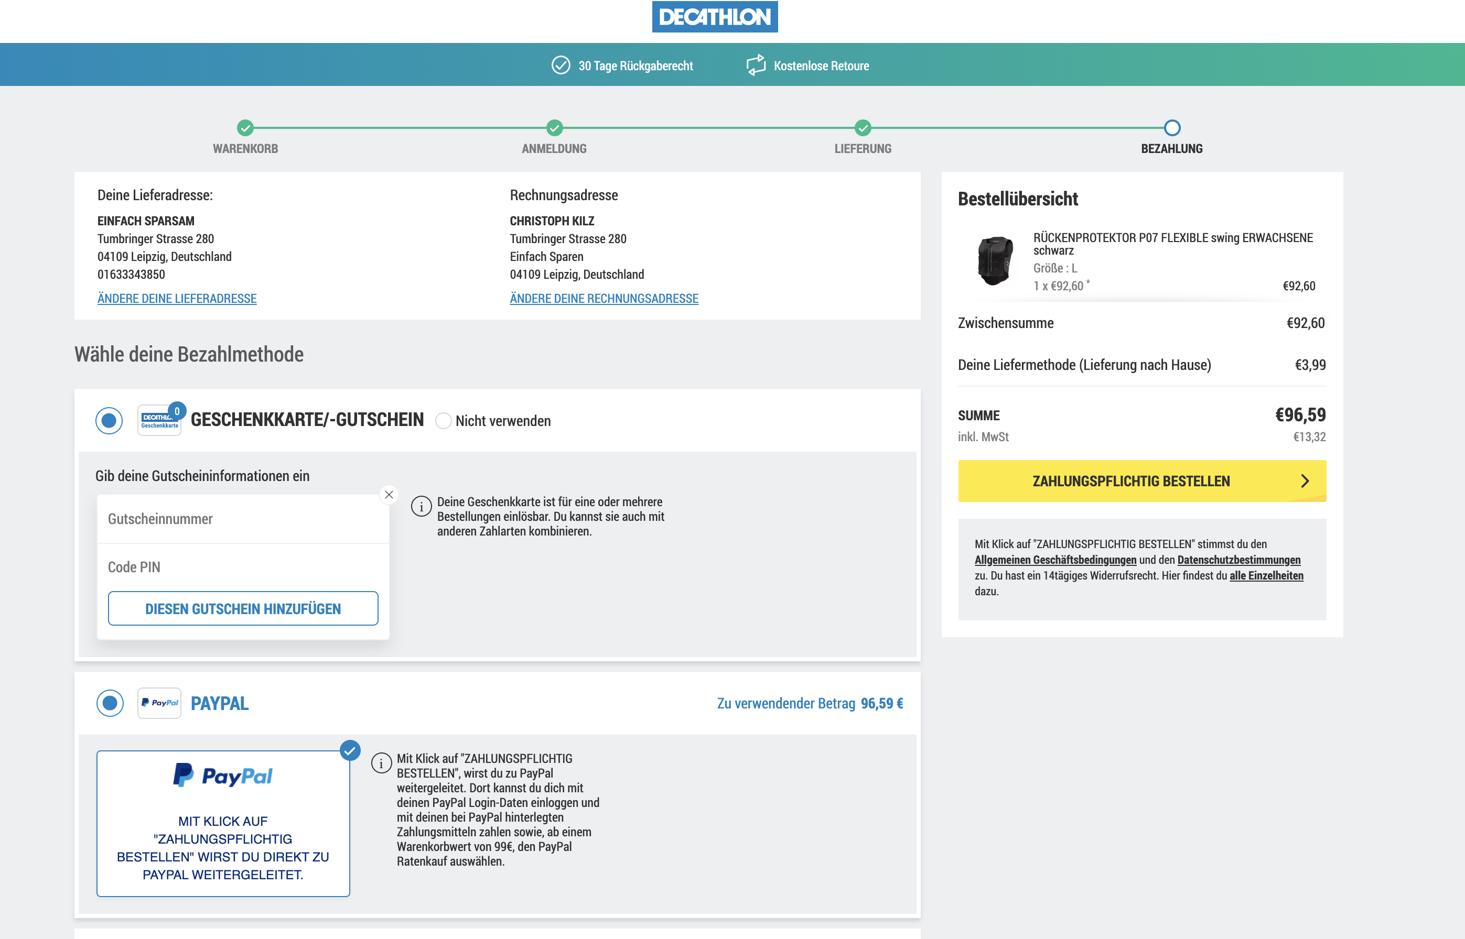
Task: Open Ändere deine Rechnungsadresse link
Action: coord(604,299)
